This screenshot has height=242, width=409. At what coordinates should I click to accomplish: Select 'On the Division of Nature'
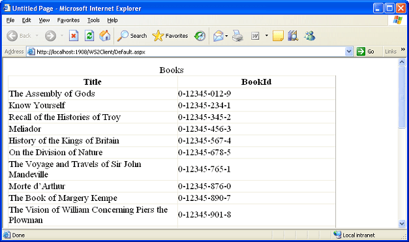[x=93, y=152]
